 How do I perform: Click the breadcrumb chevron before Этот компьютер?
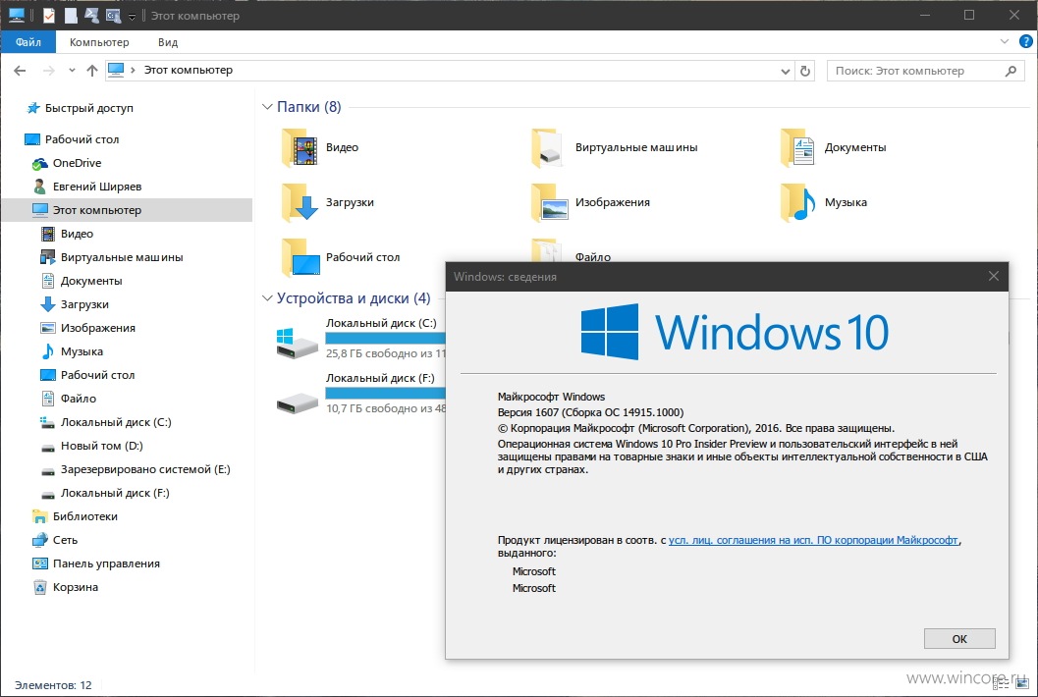133,70
